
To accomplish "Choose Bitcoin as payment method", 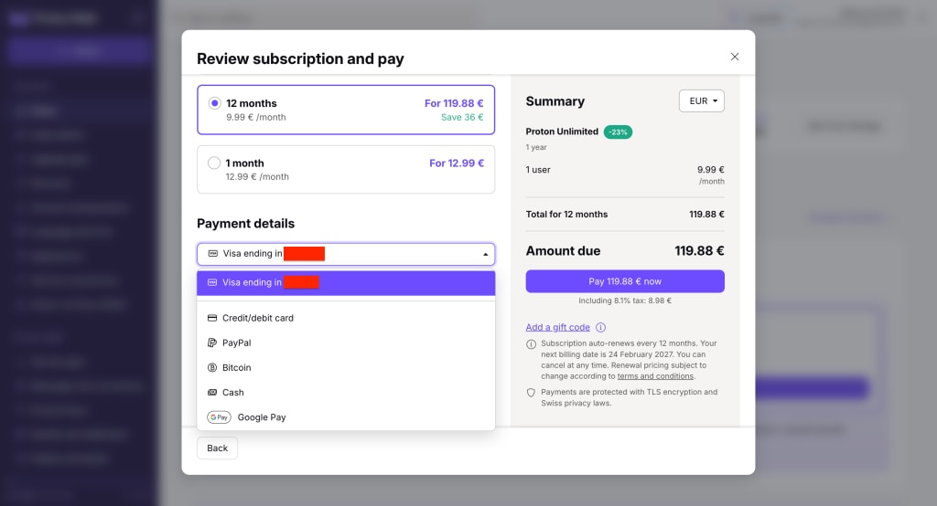I will (x=346, y=367).
